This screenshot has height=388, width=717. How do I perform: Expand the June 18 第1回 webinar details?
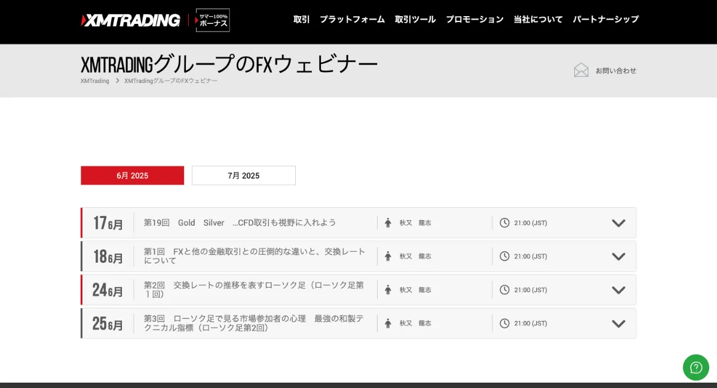click(x=618, y=256)
